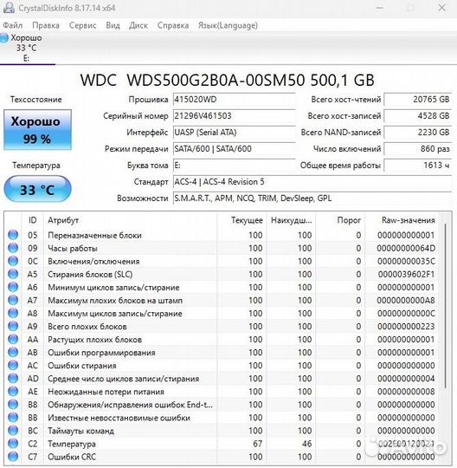This screenshot has height=468, width=457.
Task: Click the Raw-значения column header
Action: [x=402, y=220]
